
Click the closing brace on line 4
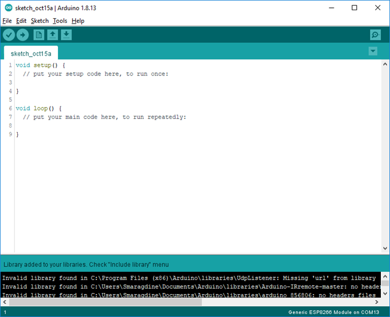[17, 91]
